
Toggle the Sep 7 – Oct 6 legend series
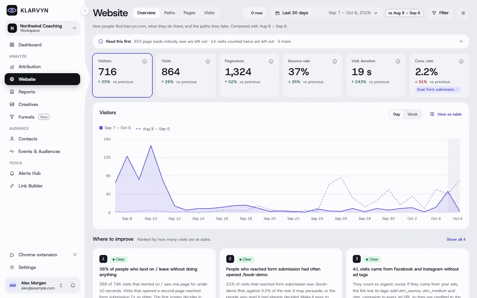(115, 128)
